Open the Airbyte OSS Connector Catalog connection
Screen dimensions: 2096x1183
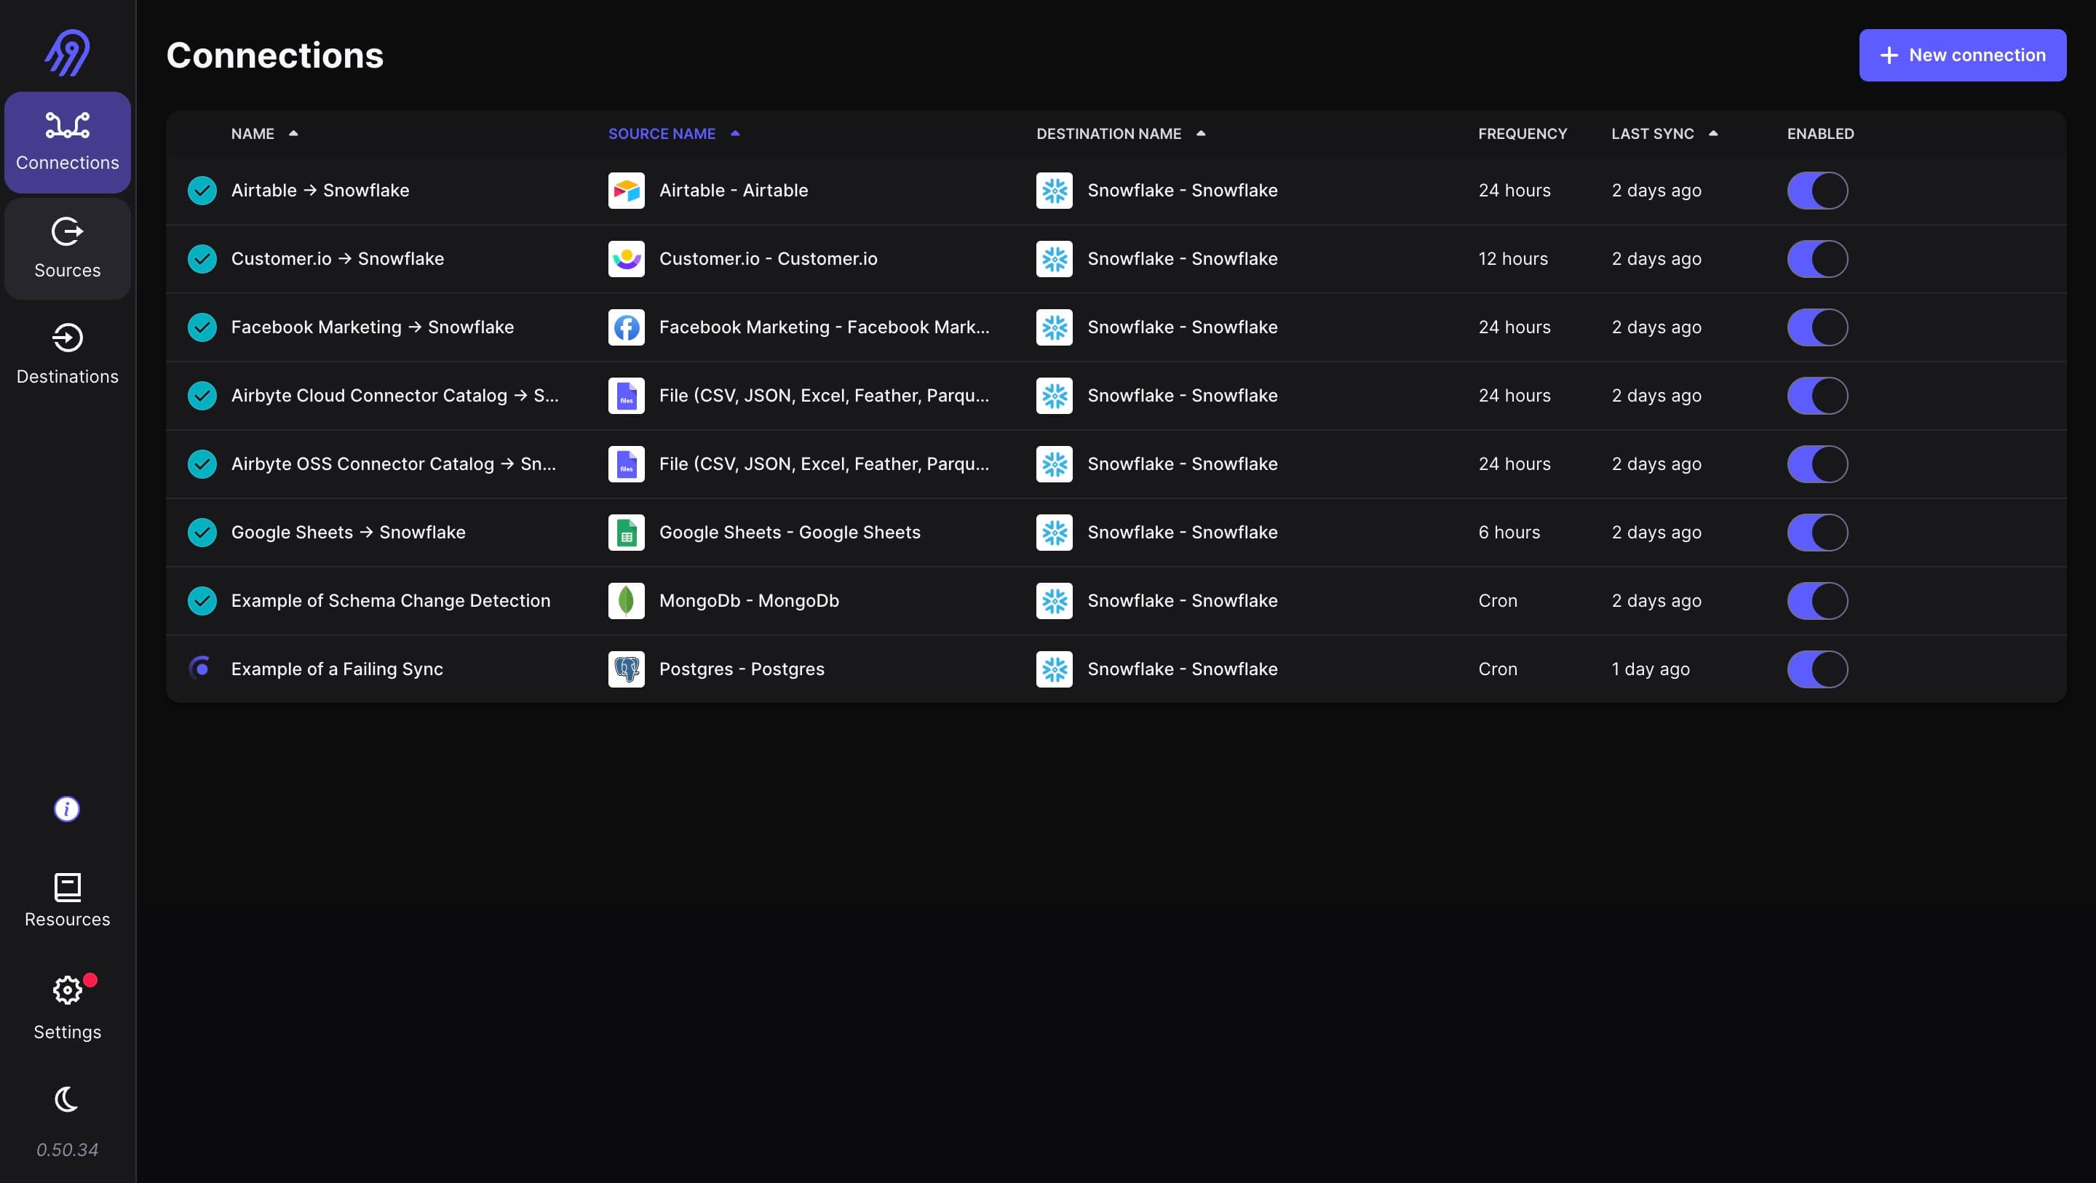(x=393, y=463)
